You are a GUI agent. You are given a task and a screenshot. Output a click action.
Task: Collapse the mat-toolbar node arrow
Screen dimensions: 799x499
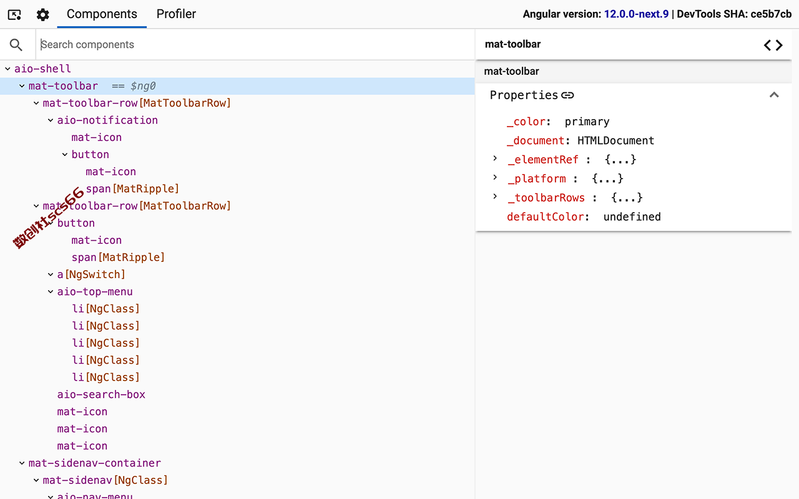click(22, 86)
